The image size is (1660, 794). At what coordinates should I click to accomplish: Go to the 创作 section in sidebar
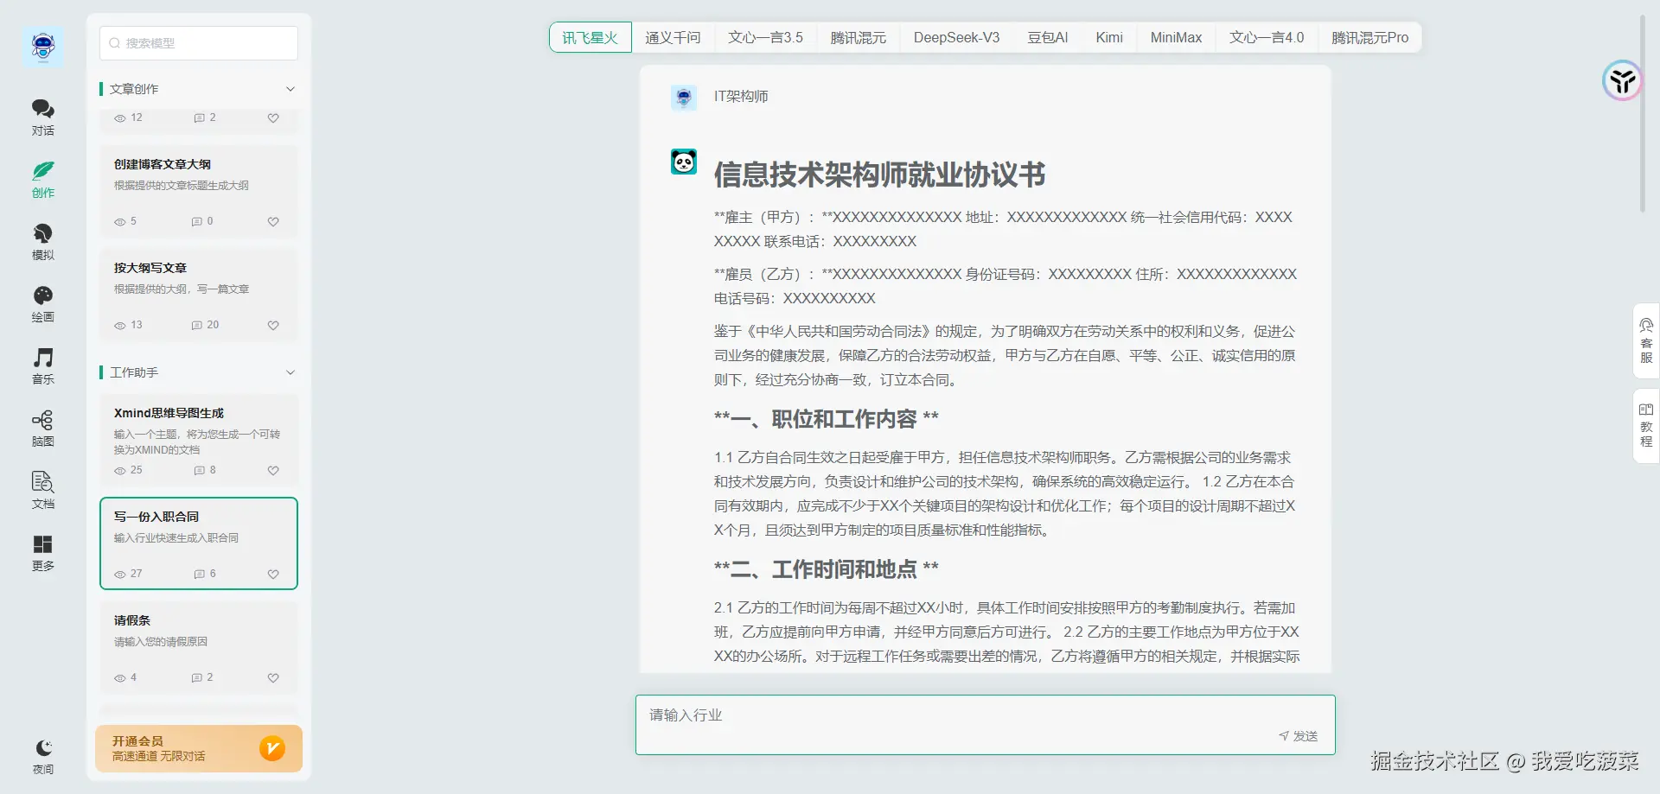(43, 180)
